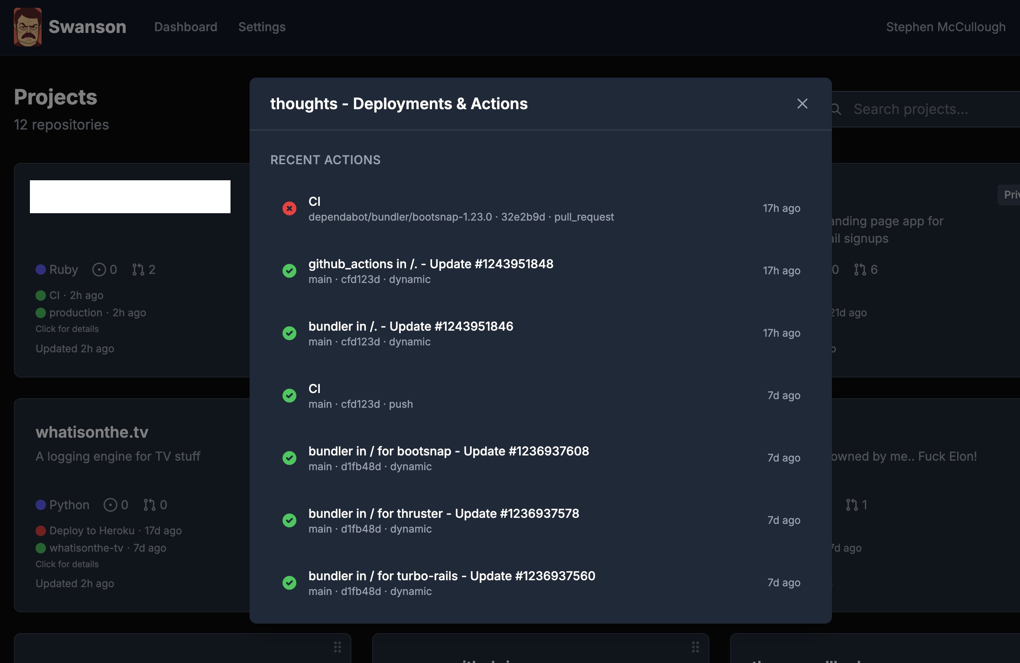This screenshot has height=663, width=1020.
Task: Click the success check beside bundler turbo-rails update
Action: 289,583
